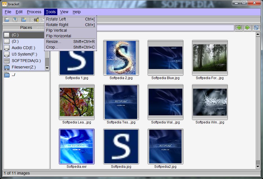Select the (D:) drive in Places
Image resolution: width=263 pixels, height=179 pixels.
pos(24,41)
